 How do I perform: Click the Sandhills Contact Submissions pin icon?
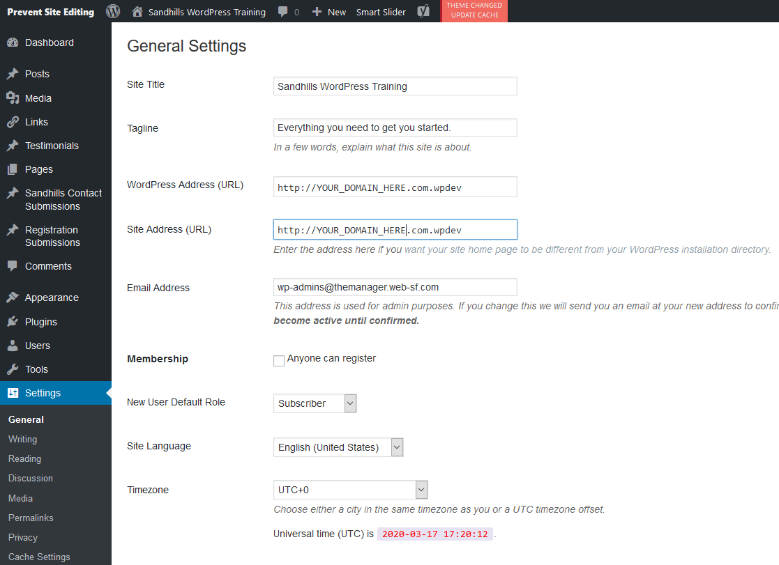[13, 193]
